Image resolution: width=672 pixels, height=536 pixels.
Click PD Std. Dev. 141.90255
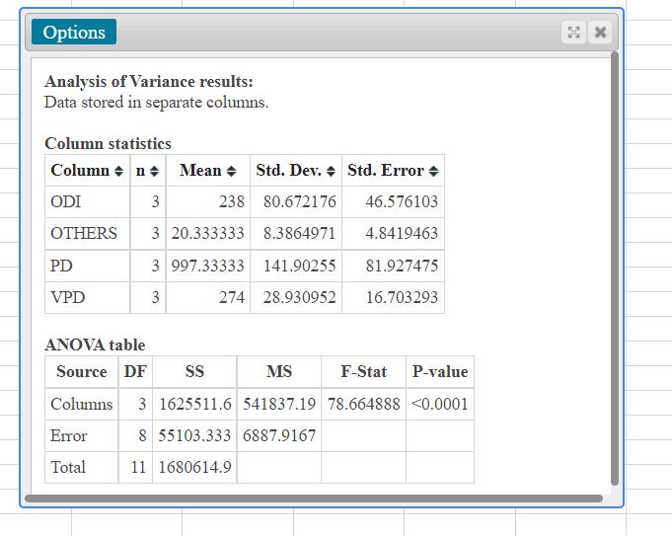[x=300, y=266]
